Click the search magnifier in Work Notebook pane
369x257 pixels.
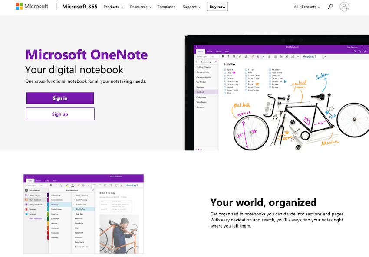[92, 190]
